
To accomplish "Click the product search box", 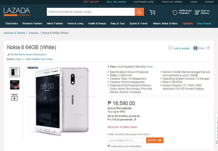I will pos(91,12).
